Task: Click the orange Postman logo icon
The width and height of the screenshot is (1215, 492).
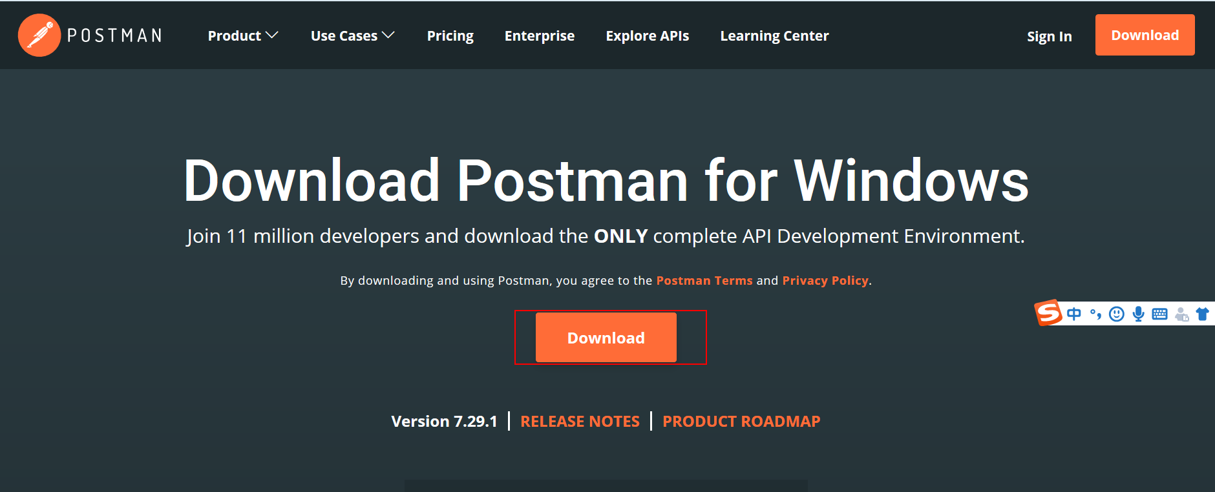Action: click(39, 35)
